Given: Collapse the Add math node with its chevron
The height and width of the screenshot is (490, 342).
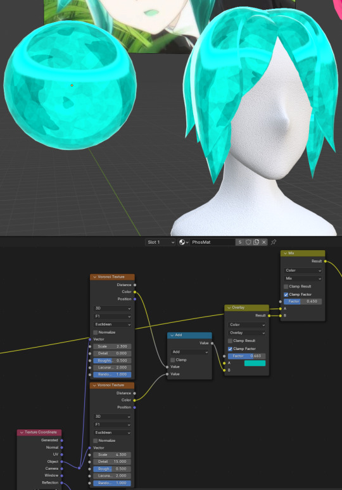Looking at the screenshot, I should (x=172, y=335).
